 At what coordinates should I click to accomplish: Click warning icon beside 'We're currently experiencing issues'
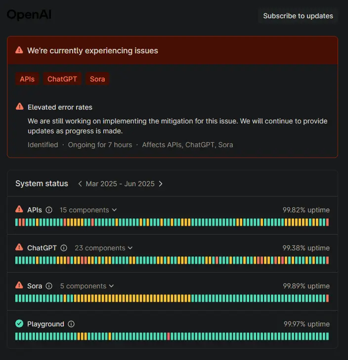coord(19,50)
